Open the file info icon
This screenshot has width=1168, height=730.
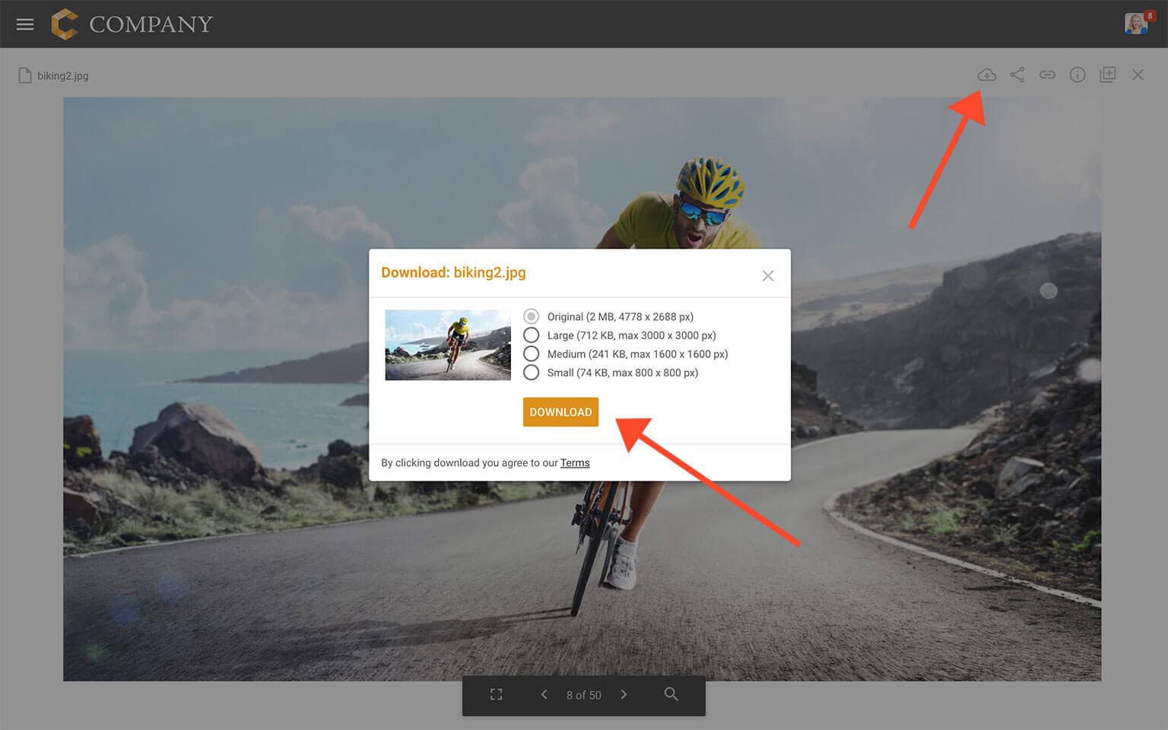[1078, 75]
